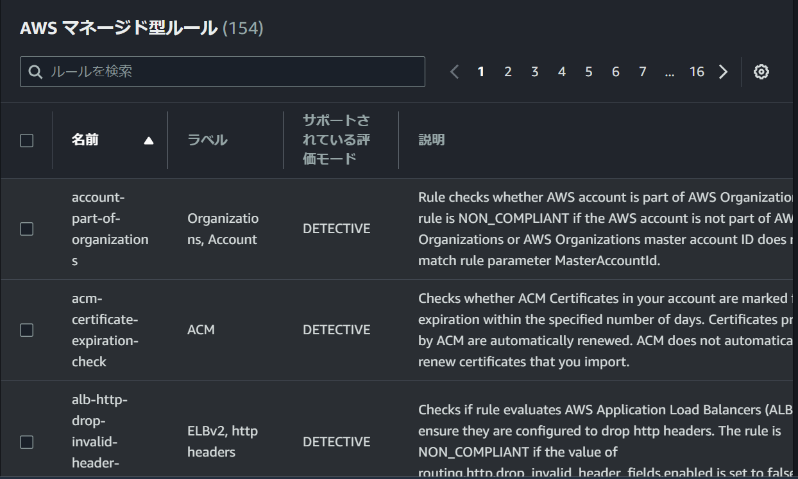This screenshot has width=798, height=479.
Task: Focus the rule search field
Action: 223,72
